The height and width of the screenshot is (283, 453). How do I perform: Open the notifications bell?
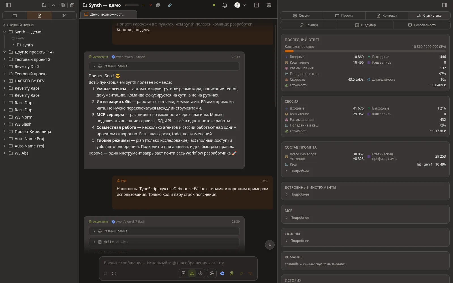(x=225, y=5)
